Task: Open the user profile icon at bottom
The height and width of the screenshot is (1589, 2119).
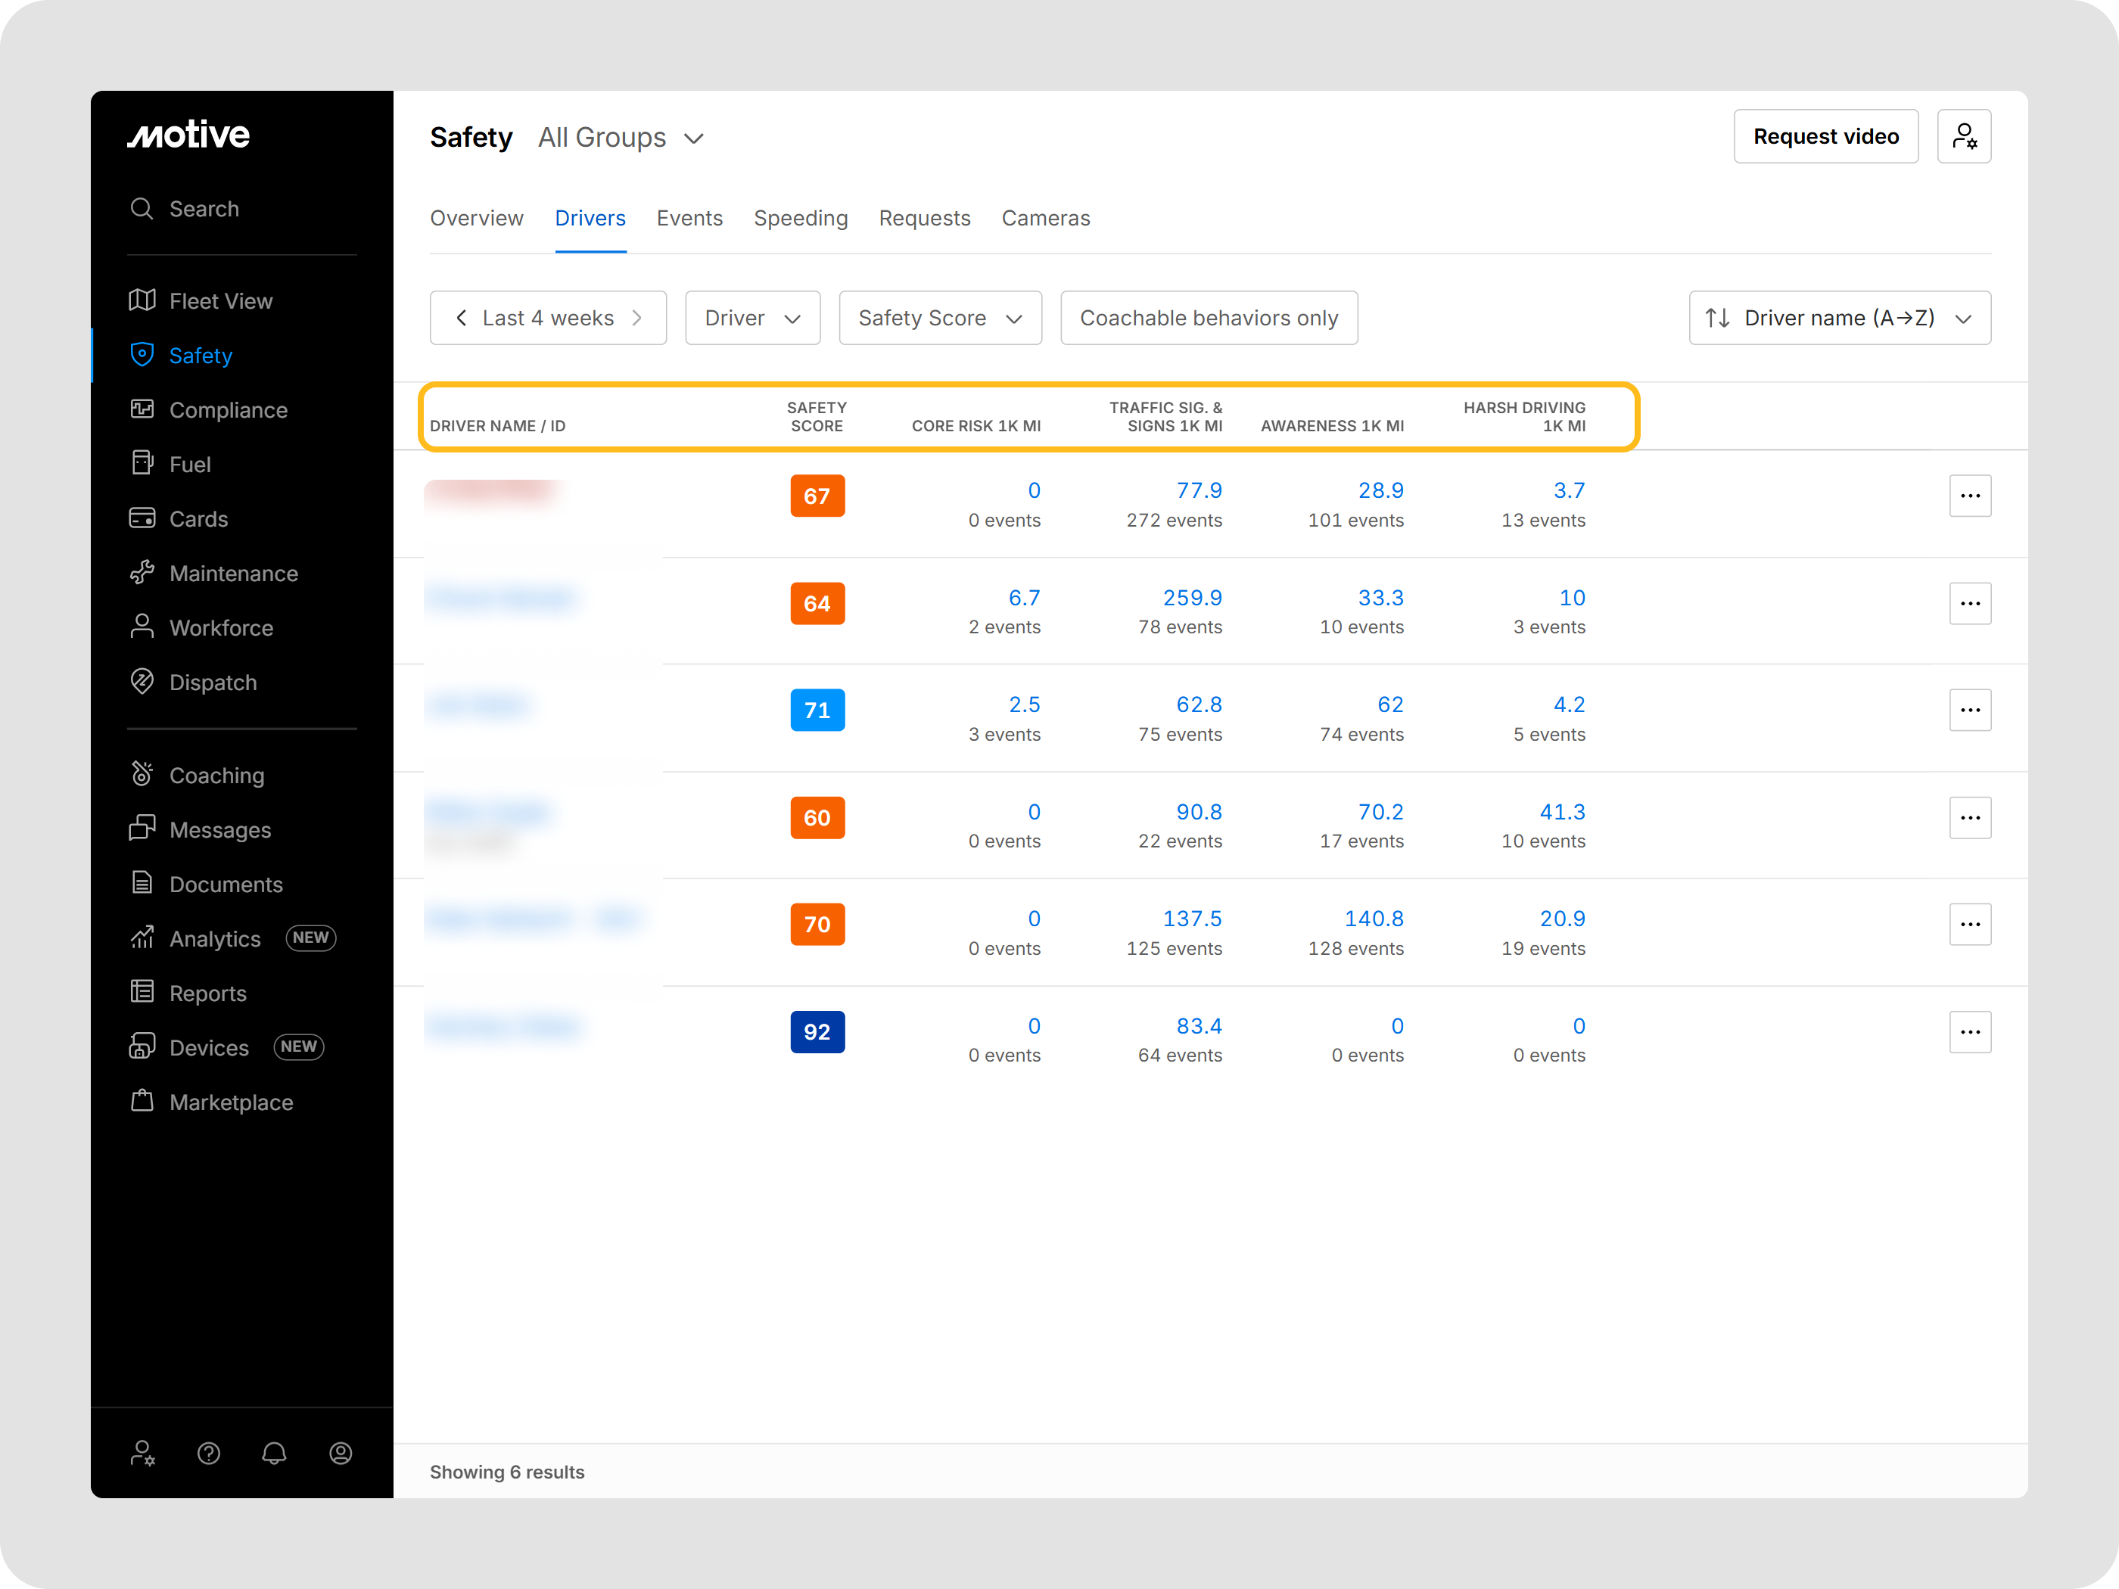Action: [340, 1453]
